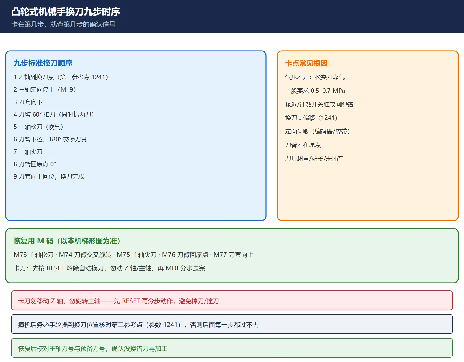Viewport: 464px width, 362px height.
Task: Click the note 撞机后务必手轮摇到换刀位置
Action: 232,324
